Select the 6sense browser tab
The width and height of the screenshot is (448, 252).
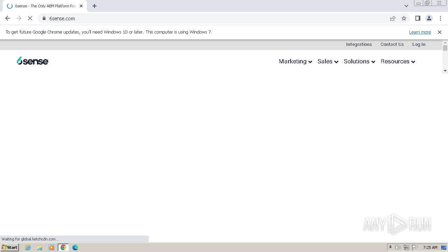[x=45, y=6]
